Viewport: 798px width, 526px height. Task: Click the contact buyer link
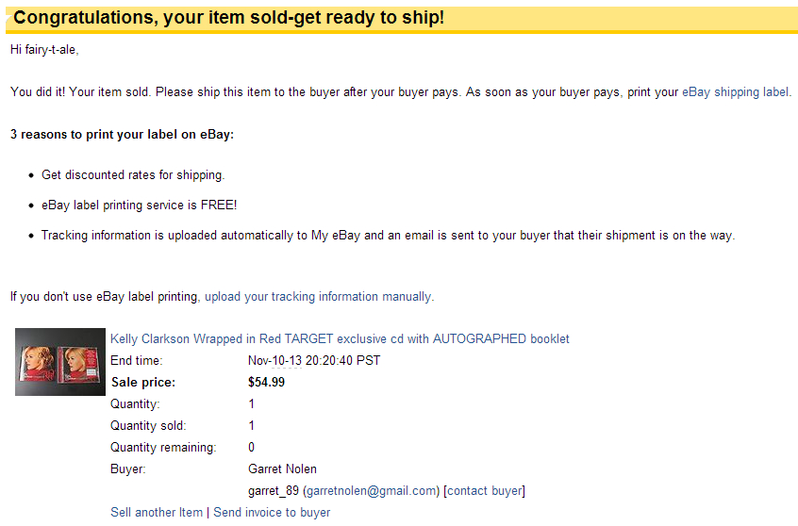485,491
